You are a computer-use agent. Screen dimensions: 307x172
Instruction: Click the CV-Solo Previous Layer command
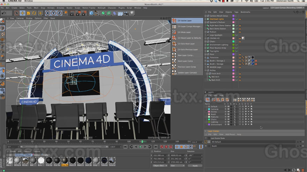(x=187, y=50)
